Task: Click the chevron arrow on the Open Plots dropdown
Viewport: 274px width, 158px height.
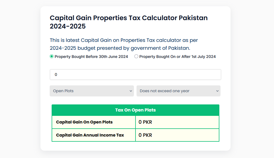Action: pos(131,91)
